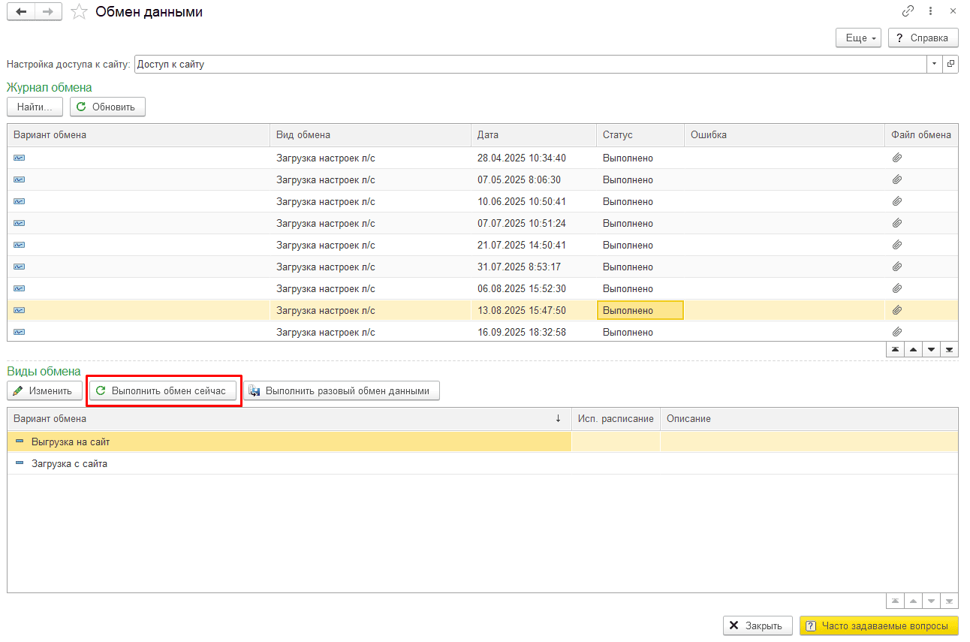
Task: Open the three-dot window menu
Action: [930, 11]
